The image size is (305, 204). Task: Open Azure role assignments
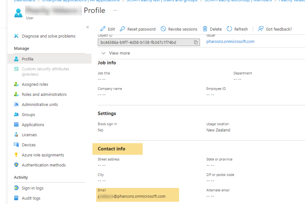[43, 155]
